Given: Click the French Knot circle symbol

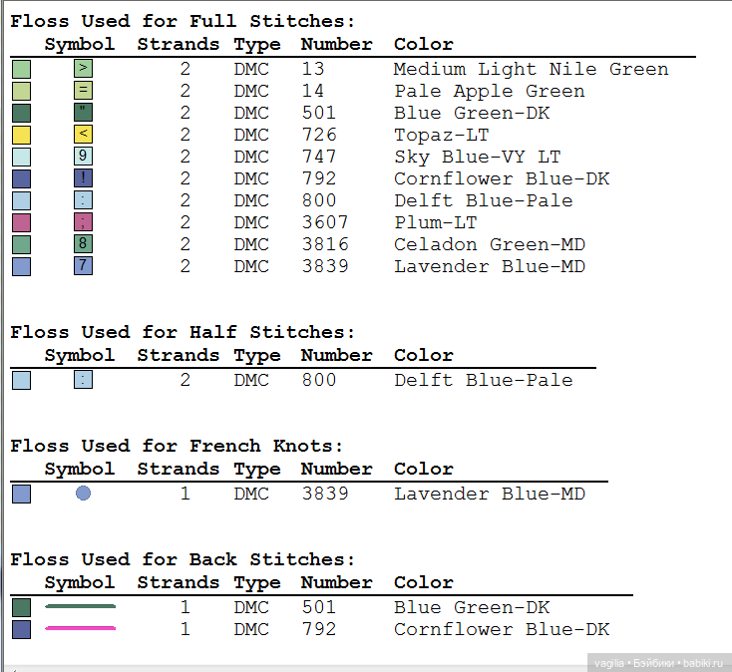Looking at the screenshot, I should 83,493.
